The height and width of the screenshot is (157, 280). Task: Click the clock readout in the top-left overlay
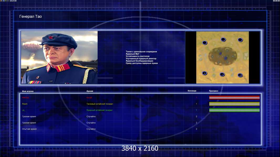pos(13,1)
